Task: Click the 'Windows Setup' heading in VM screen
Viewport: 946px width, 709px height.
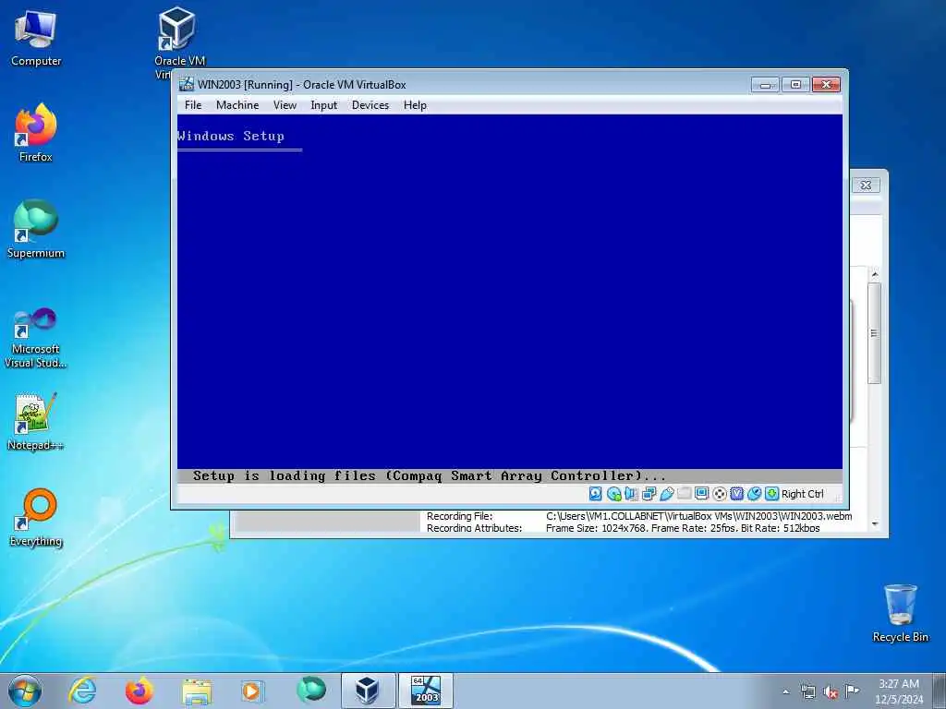Action: (x=230, y=136)
